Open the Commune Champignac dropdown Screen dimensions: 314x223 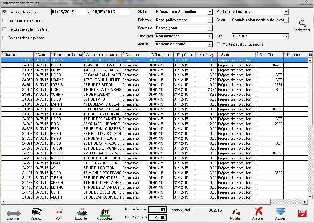click(x=210, y=28)
